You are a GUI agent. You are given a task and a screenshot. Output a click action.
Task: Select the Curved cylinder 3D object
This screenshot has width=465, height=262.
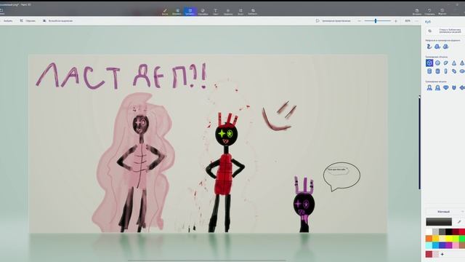(x=454, y=71)
